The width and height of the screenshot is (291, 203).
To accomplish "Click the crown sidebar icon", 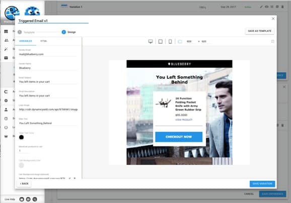I will [6, 136].
